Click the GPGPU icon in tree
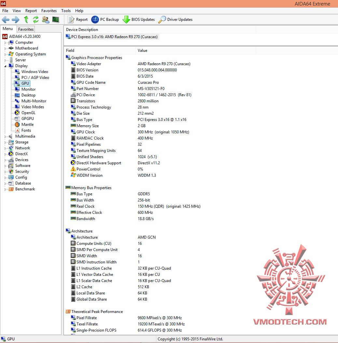338x343 pixels. pos(17,119)
